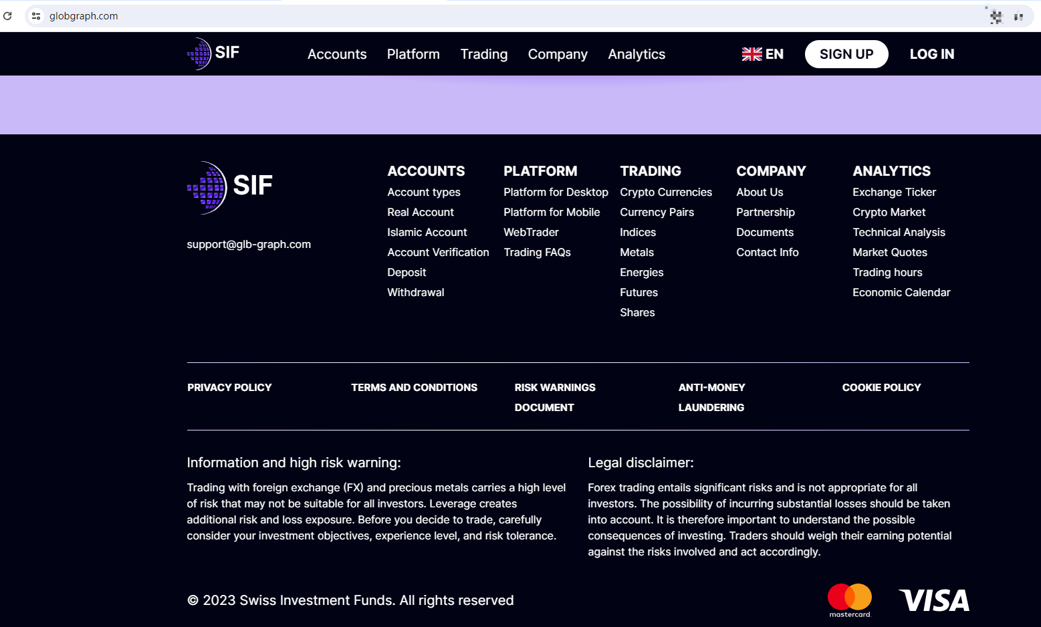Click the LOG IN button

click(931, 54)
